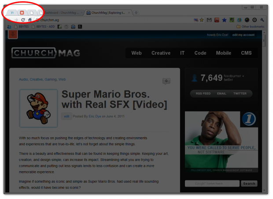The image size is (273, 199).
Task: Click the blue star extension icon
Action: [224, 20]
